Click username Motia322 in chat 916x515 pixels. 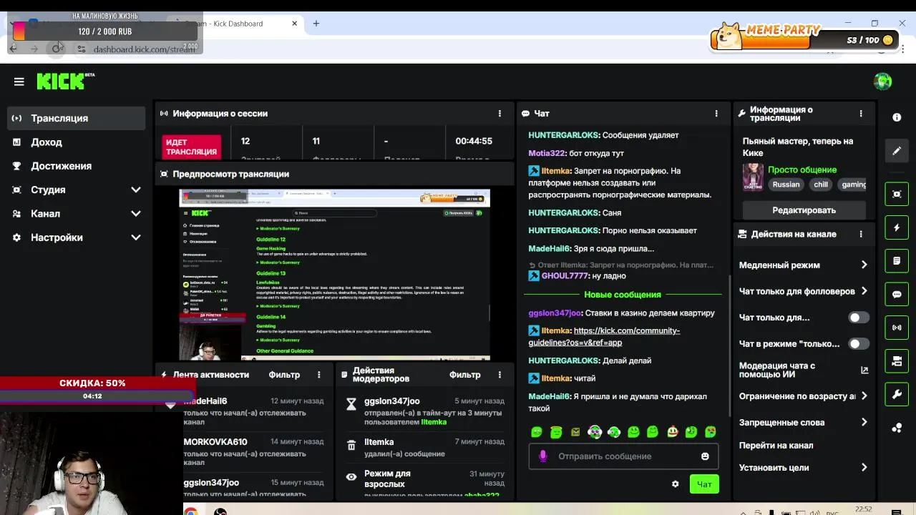pyautogui.click(x=547, y=153)
